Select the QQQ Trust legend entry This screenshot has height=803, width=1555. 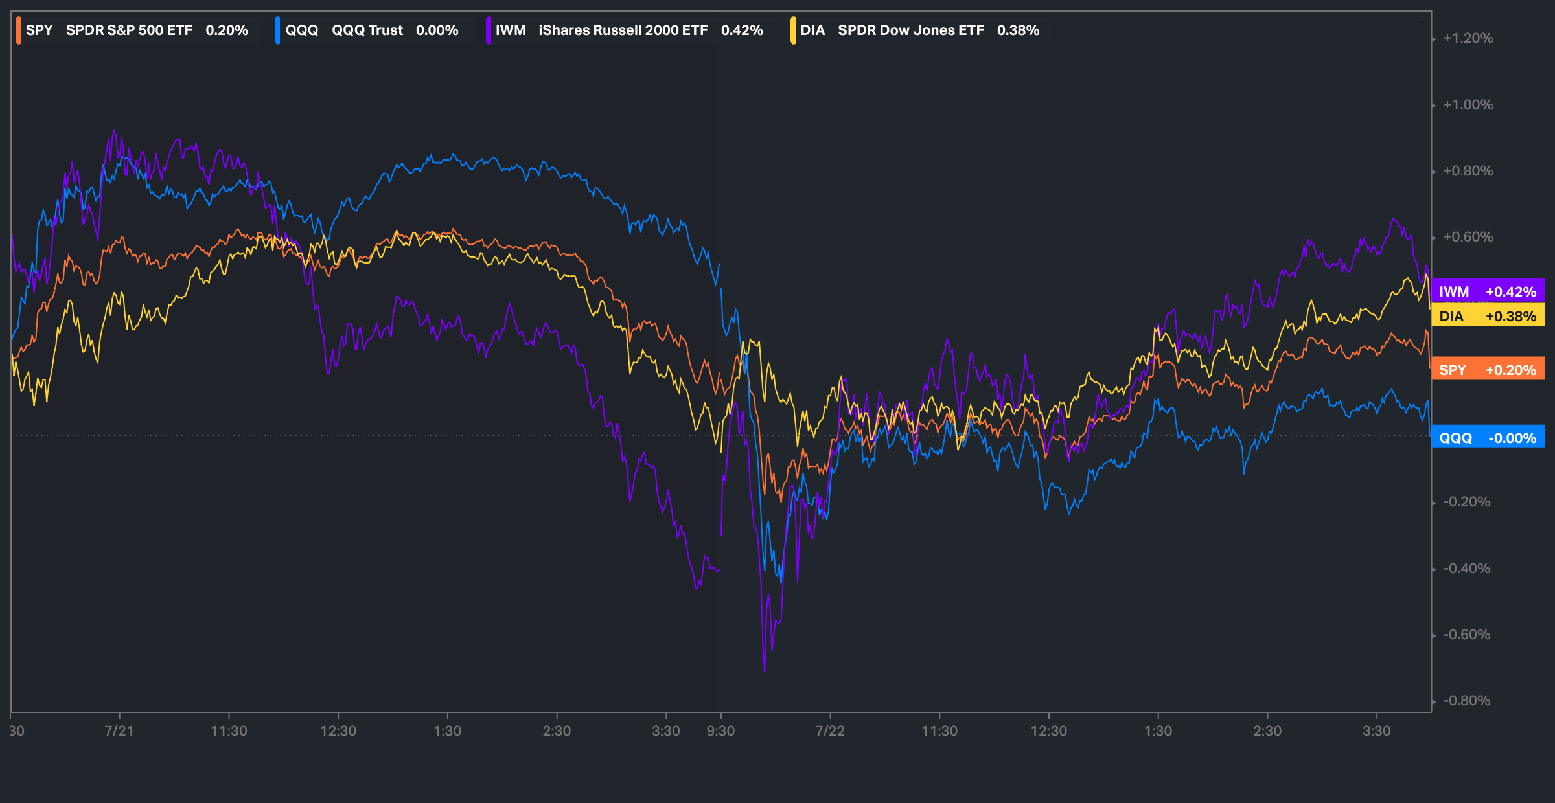tap(367, 30)
